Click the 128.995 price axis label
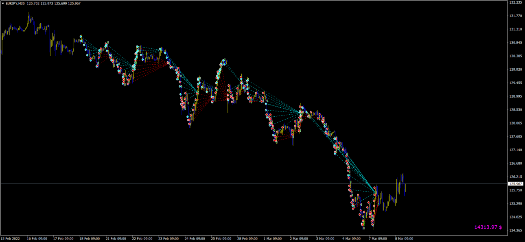 pyautogui.click(x=516, y=96)
